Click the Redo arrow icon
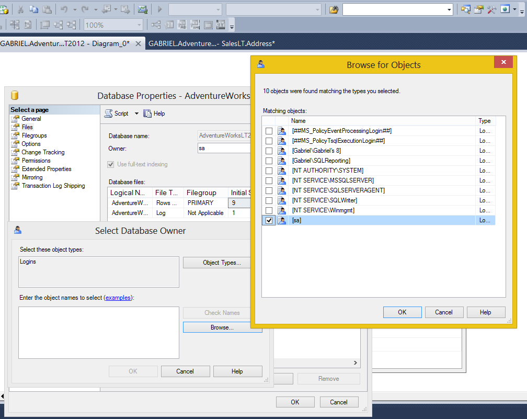Screen dimensions: 527x419 pos(85,9)
